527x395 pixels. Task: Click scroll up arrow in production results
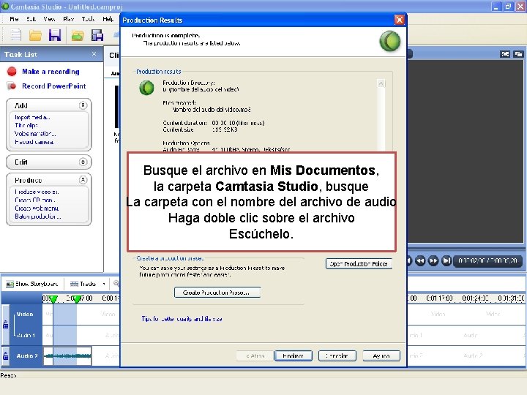coord(381,83)
